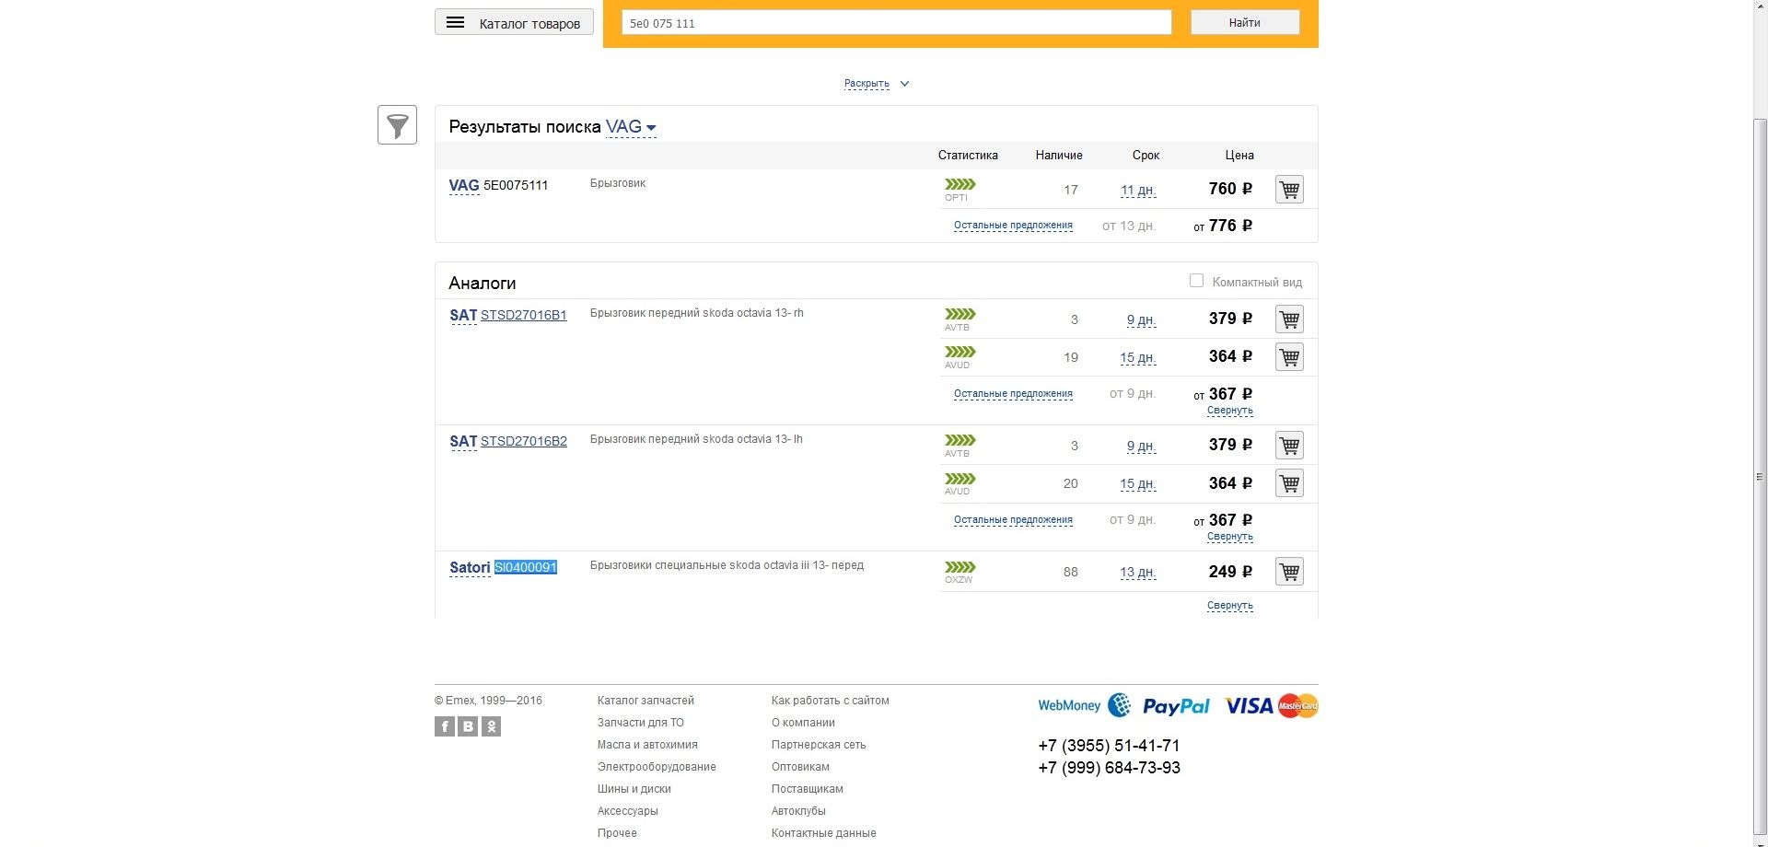Screen dimensions: 1768x847
Task: Click the PayPal payment logo
Action: (1176, 706)
